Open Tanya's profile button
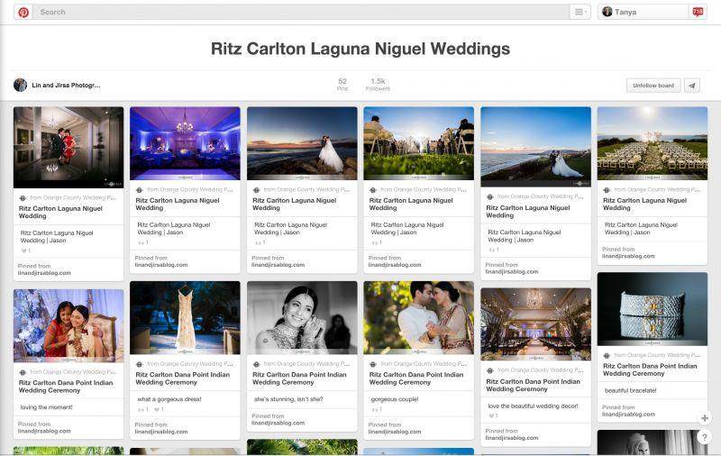Screen dimensions: 721x456 coord(643,12)
